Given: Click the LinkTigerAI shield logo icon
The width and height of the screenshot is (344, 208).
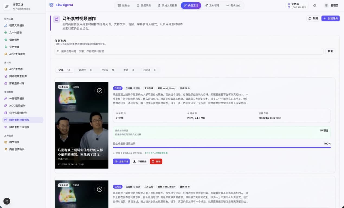Looking at the screenshot, I should 52,5.
